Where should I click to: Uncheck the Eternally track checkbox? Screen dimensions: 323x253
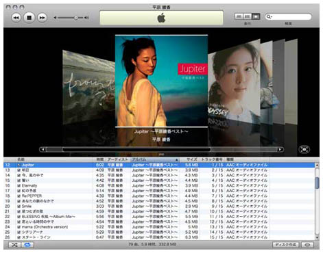(x=19, y=186)
